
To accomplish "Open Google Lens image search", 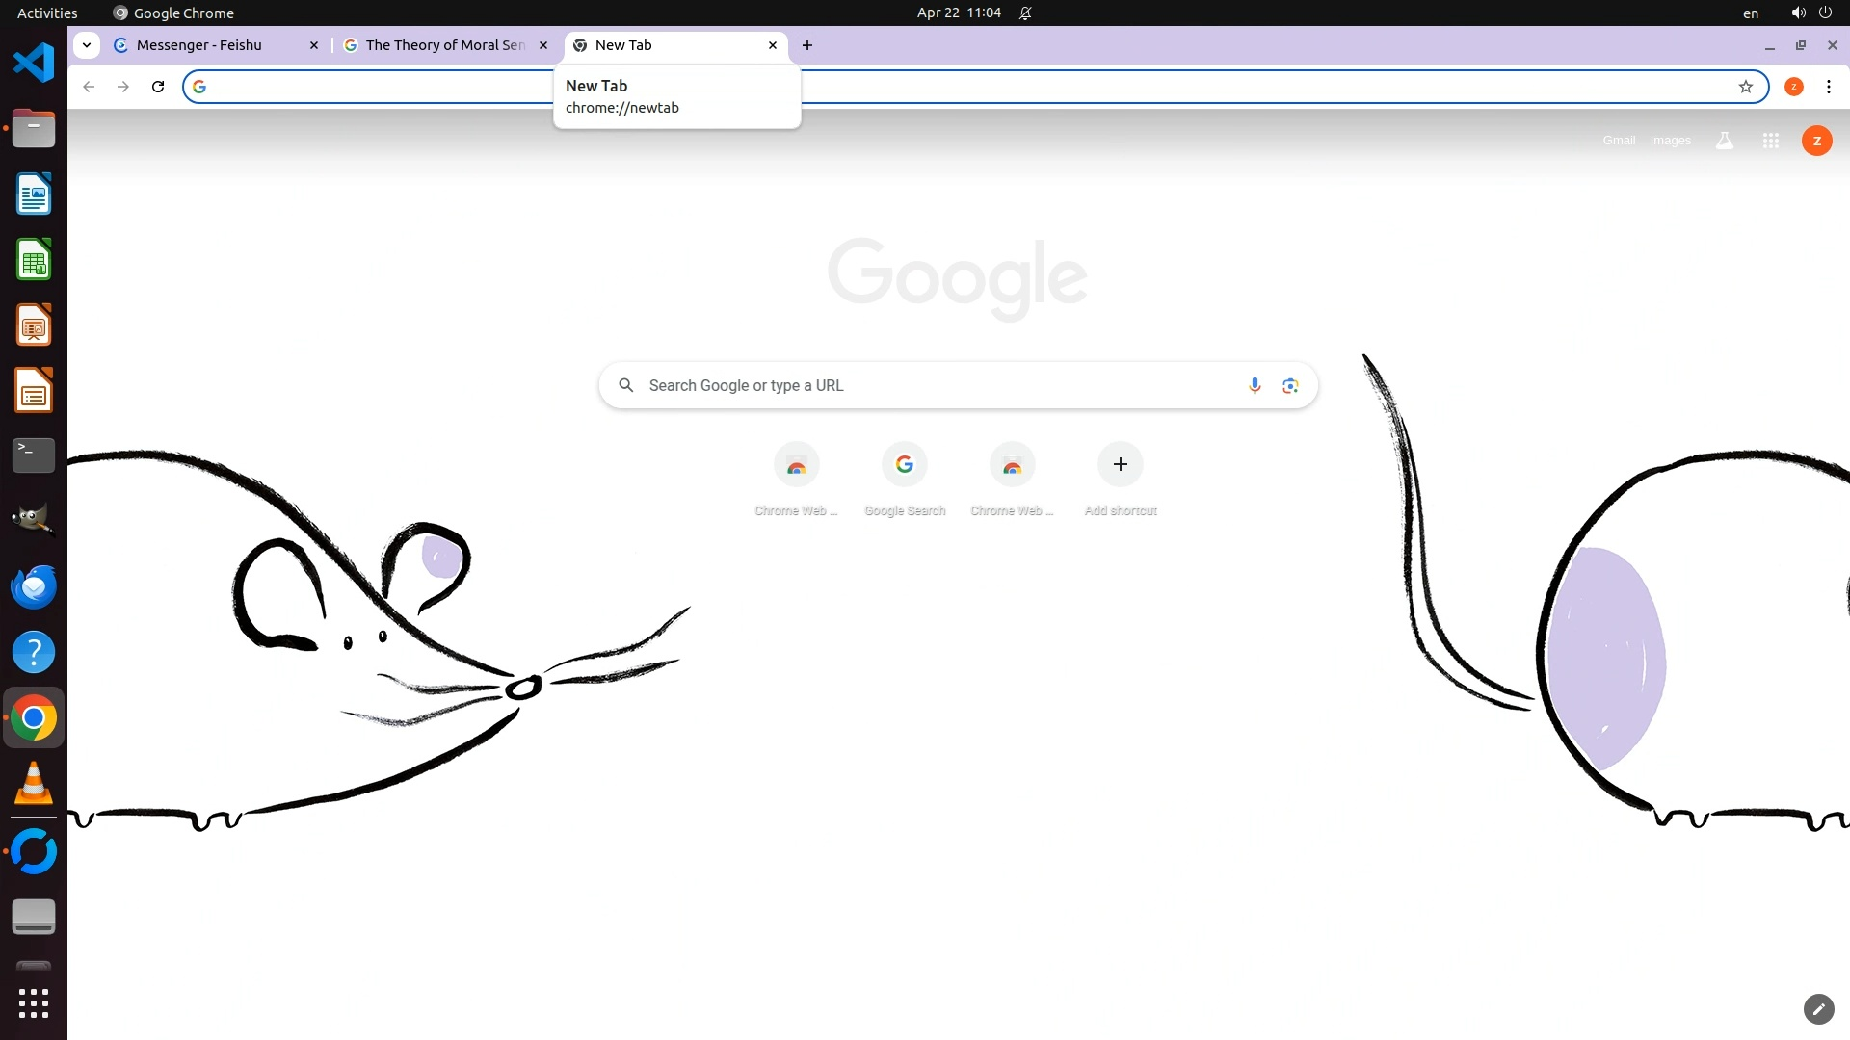I will [1290, 386].
